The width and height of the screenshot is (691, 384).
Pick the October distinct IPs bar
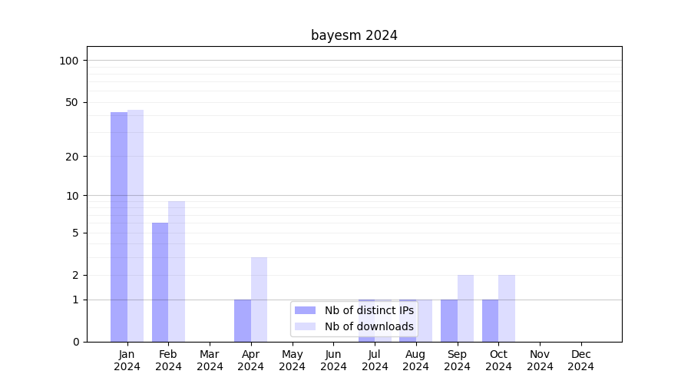click(x=490, y=320)
